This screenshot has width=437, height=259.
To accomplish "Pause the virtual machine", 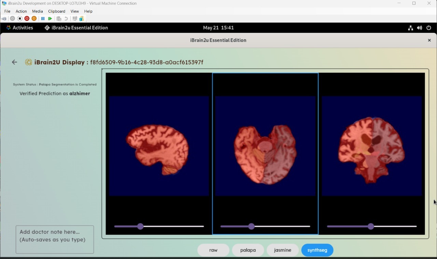I will 43,18.
